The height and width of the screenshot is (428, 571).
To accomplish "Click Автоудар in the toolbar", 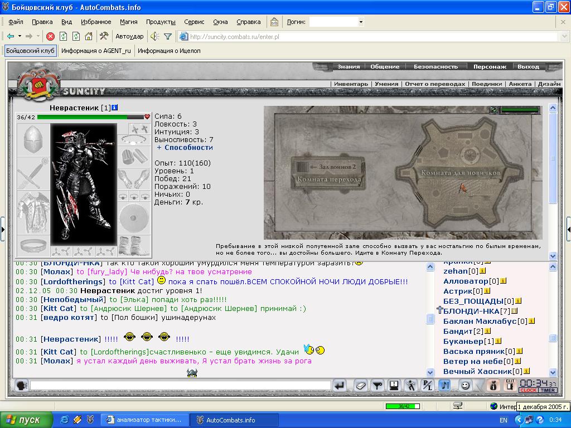I will pyautogui.click(x=129, y=36).
